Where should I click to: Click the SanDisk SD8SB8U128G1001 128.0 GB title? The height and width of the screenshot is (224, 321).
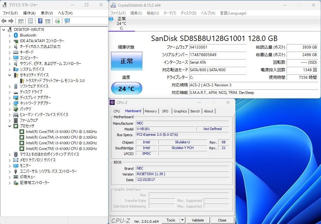tap(214, 38)
